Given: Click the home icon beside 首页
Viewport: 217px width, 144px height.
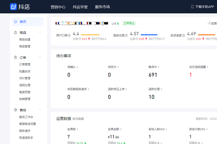Looking at the screenshot, I should pyautogui.click(x=16, y=22).
